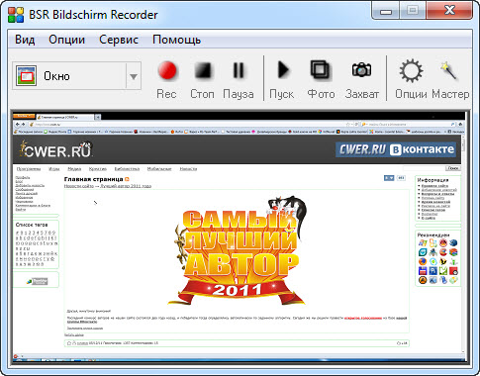Click the Информация sidebar heading in preview

pyautogui.click(x=432, y=180)
